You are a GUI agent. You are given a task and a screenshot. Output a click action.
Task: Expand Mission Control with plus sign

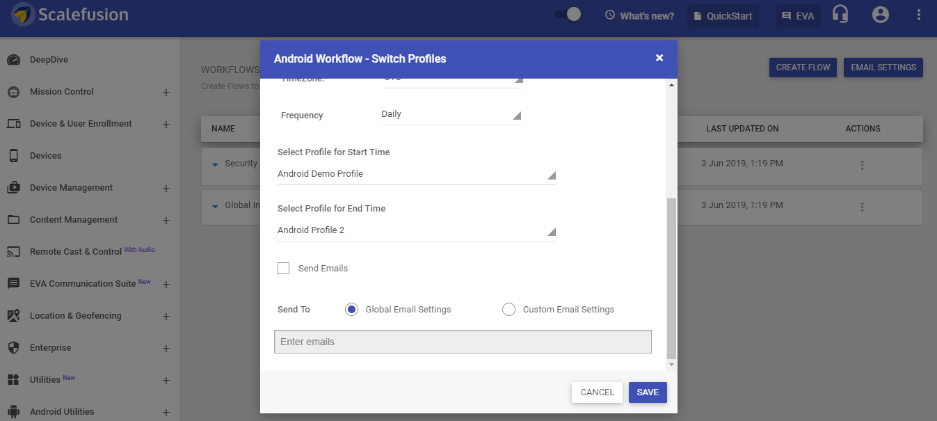click(166, 92)
